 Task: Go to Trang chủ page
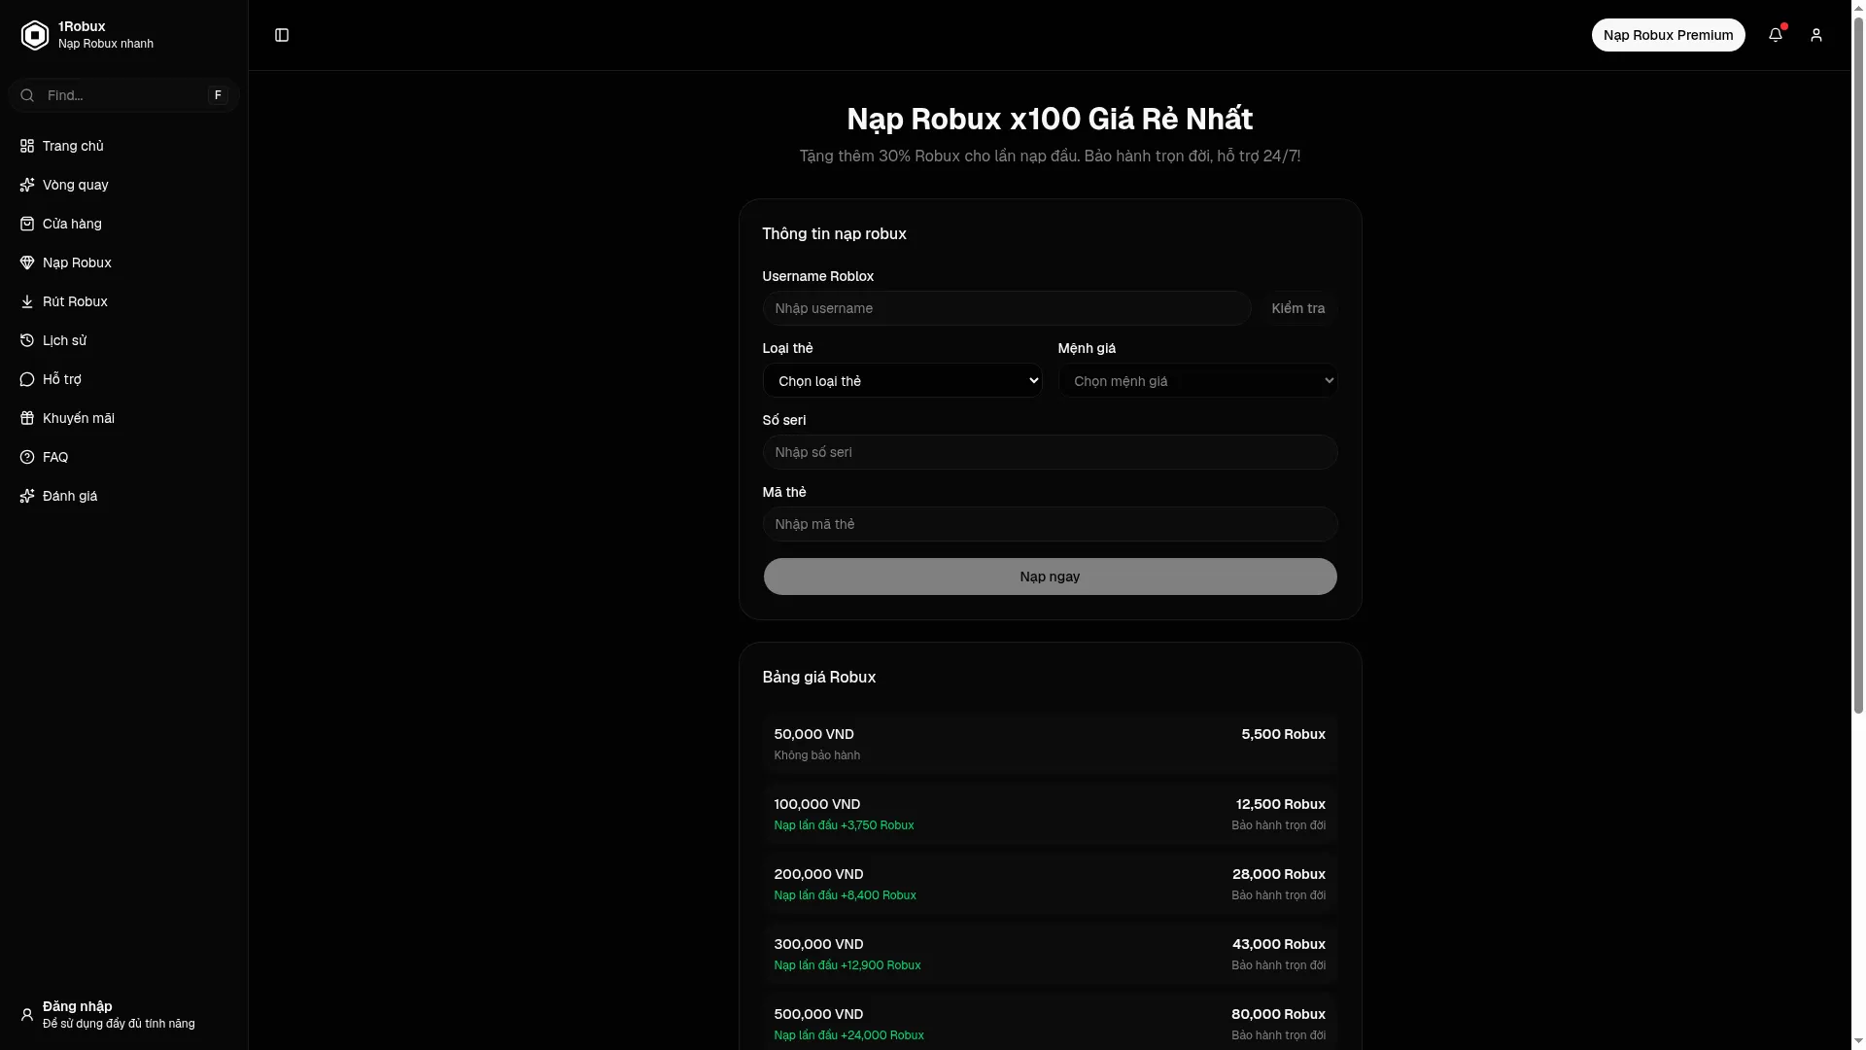(x=123, y=146)
